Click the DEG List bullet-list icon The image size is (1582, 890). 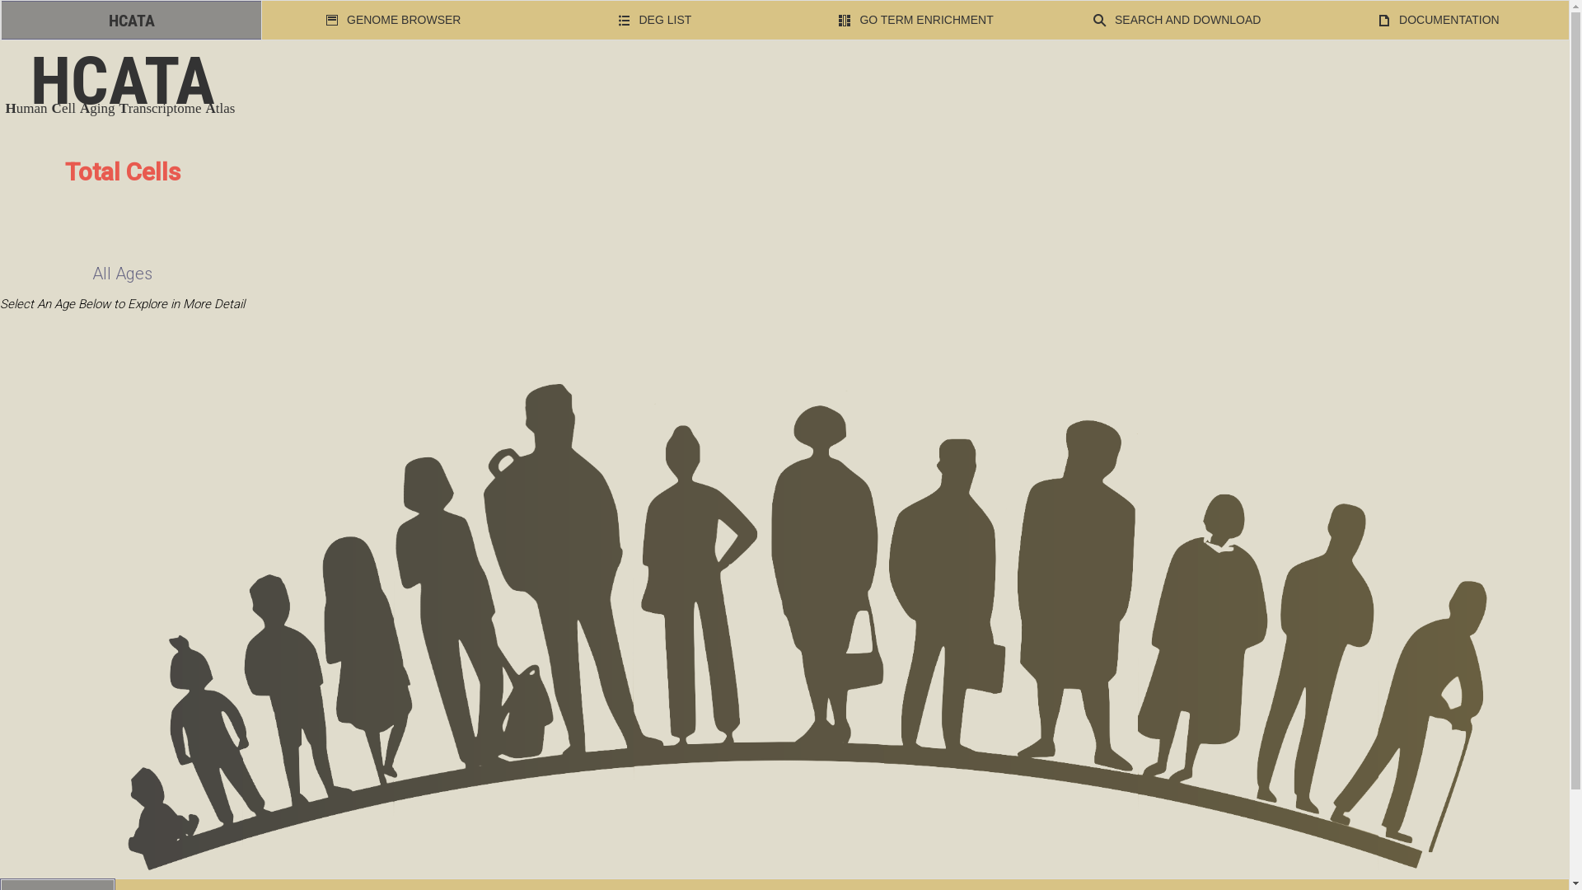[624, 21]
